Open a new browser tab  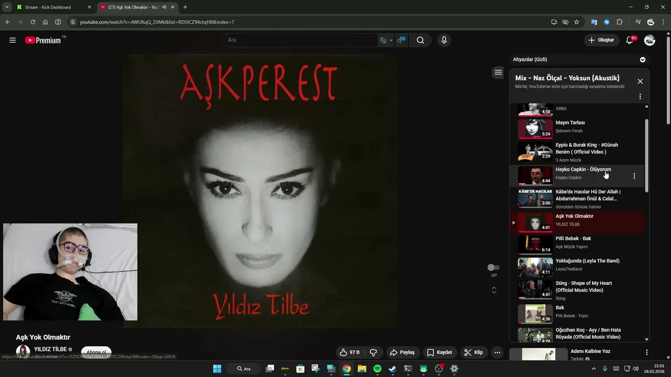185,7
